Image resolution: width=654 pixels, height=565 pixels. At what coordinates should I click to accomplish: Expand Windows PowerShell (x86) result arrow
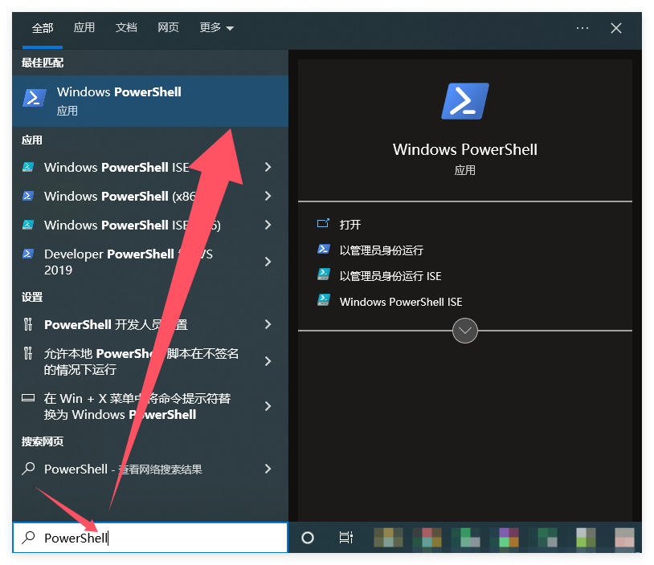click(268, 196)
